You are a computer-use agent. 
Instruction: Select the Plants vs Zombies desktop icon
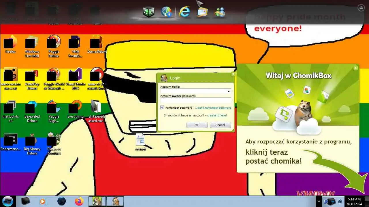click(54, 143)
